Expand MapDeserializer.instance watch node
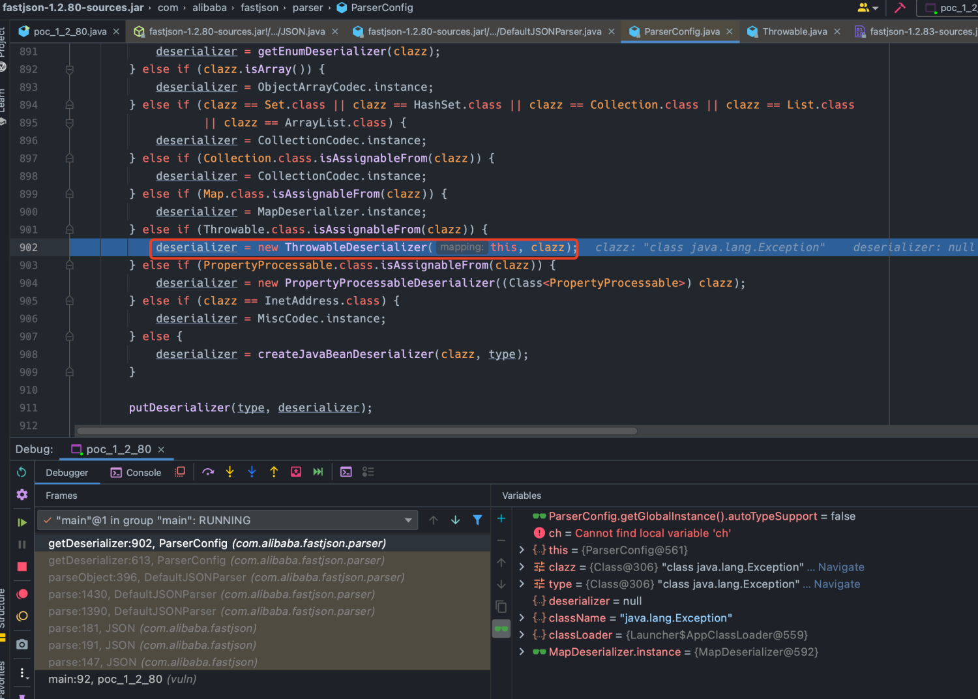978x699 pixels. tap(522, 652)
